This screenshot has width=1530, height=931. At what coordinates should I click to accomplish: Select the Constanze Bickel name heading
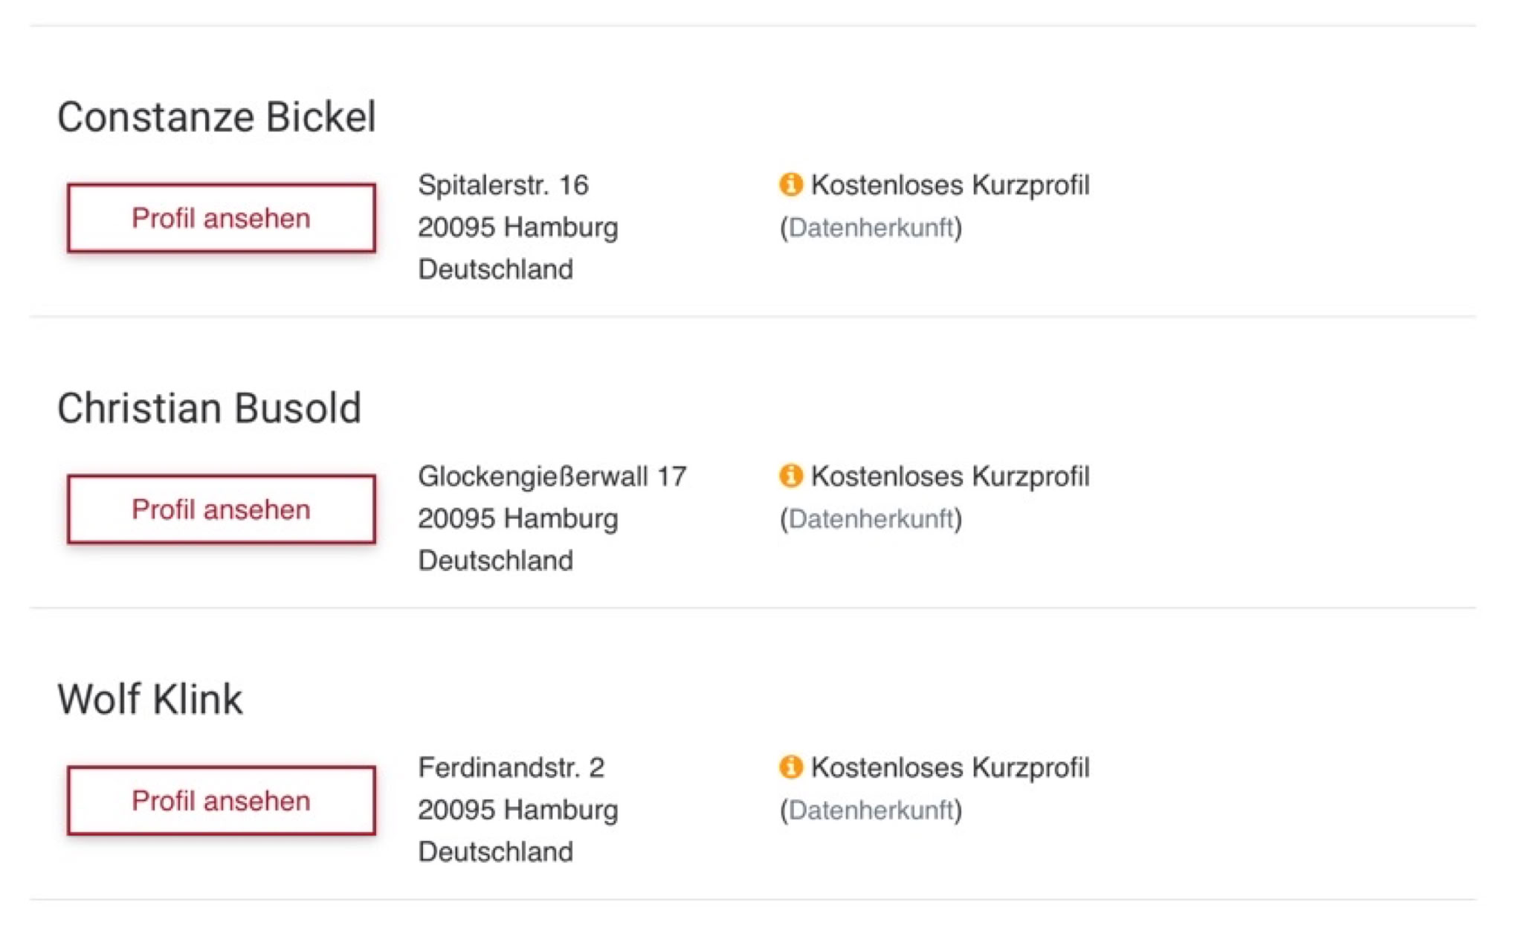tap(216, 117)
